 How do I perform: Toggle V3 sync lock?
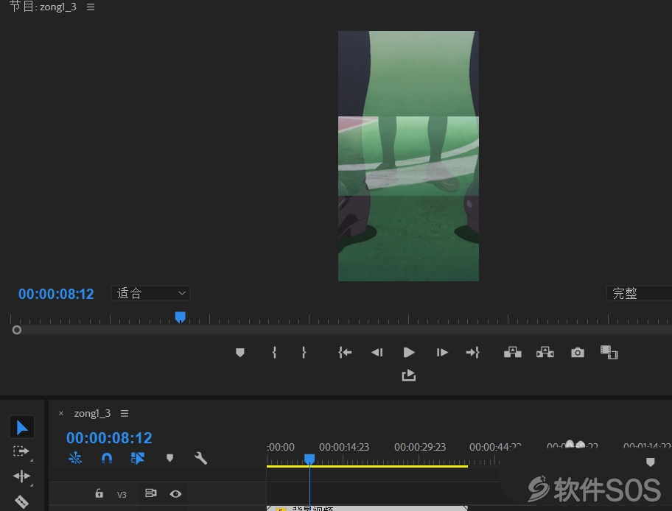150,493
